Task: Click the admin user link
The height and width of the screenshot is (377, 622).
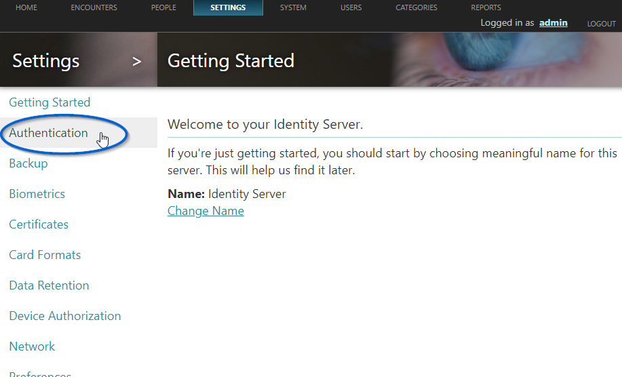Action: click(x=553, y=23)
